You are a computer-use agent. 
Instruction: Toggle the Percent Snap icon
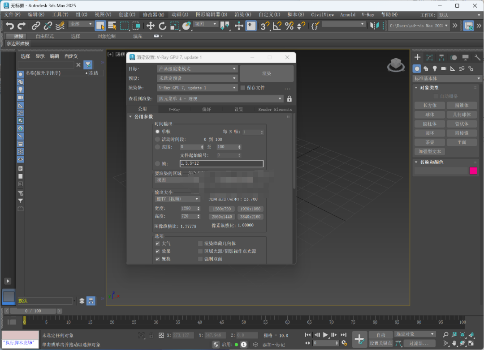click(x=289, y=26)
